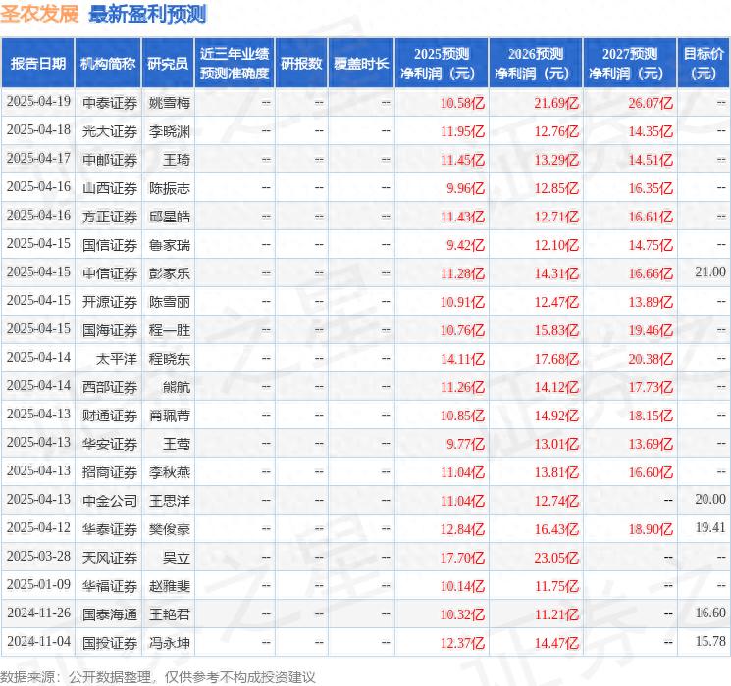
Task: Click target price 19.41
Action: click(710, 527)
